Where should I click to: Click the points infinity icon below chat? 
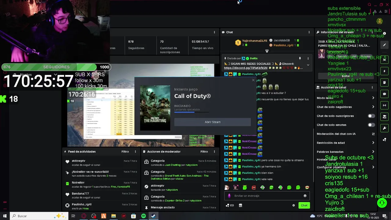click(x=230, y=205)
